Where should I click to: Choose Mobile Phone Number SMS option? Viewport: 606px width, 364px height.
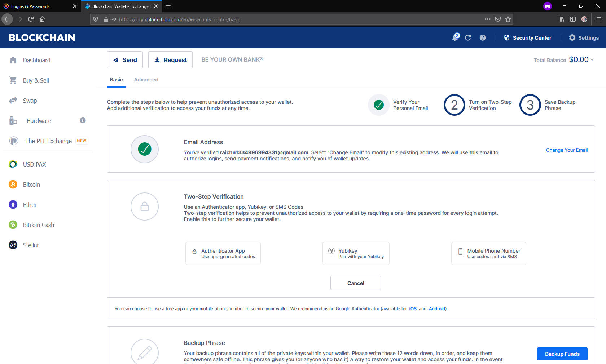(x=488, y=253)
